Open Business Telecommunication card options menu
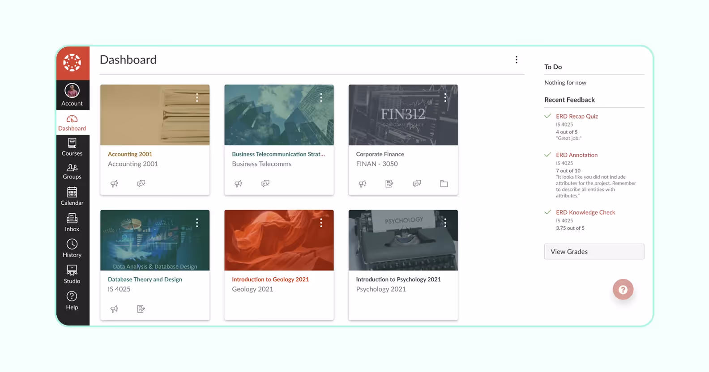709x372 pixels. tap(321, 97)
